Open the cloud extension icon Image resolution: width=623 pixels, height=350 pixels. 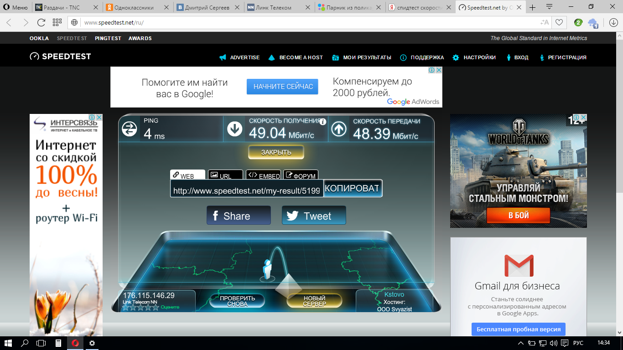593,23
